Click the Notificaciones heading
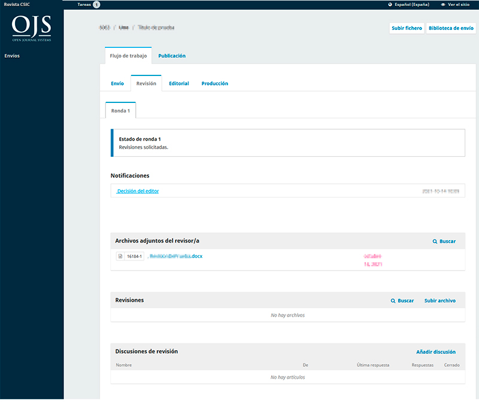The height and width of the screenshot is (413, 479). point(130,175)
